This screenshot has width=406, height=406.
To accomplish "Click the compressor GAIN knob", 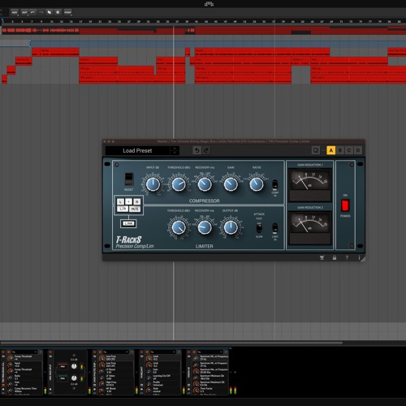I will (x=231, y=184).
